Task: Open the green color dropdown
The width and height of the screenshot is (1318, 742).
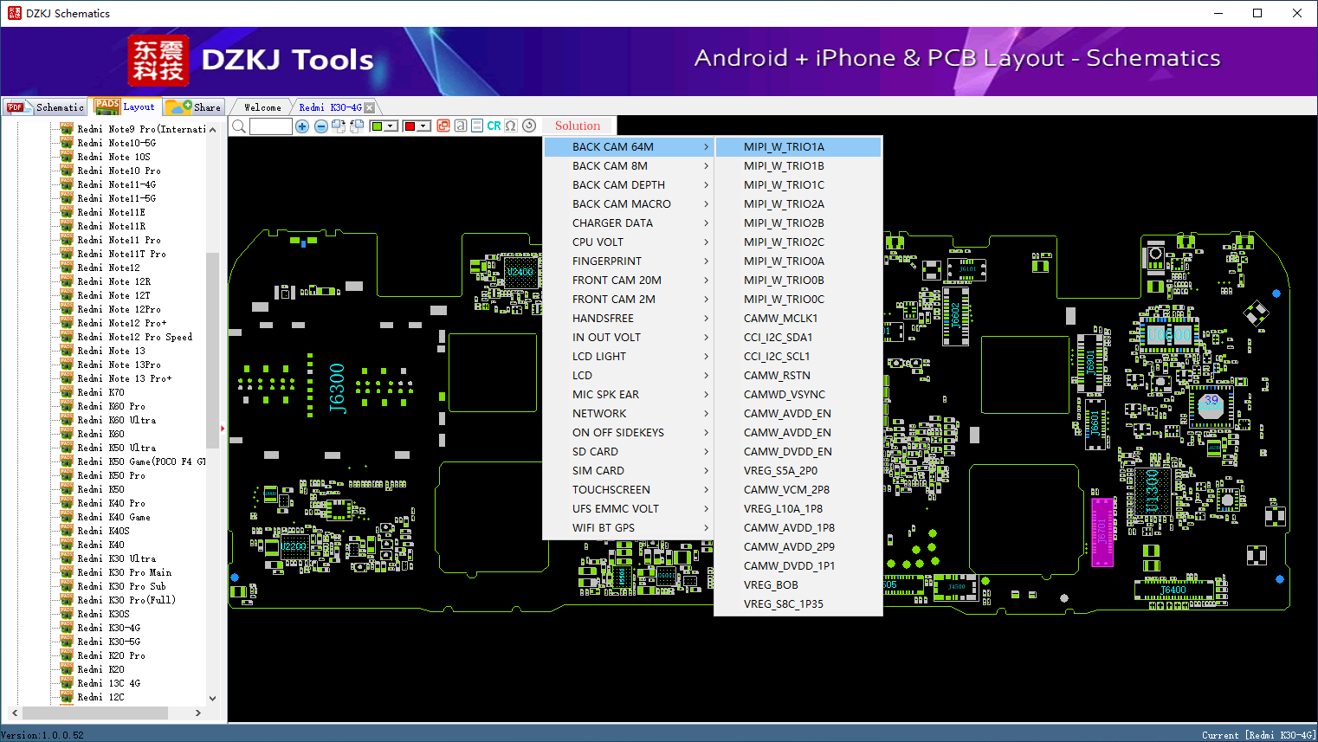Action: point(391,126)
